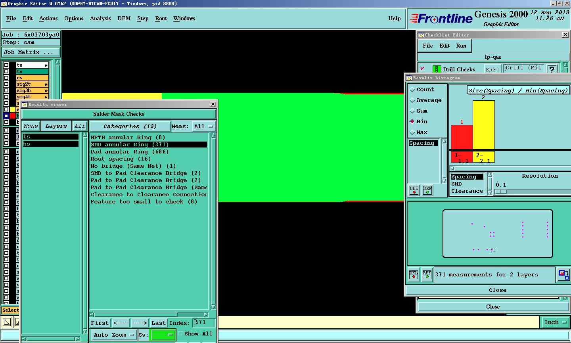571x343 pixels.
Task: Click the First result button
Action: [100, 323]
